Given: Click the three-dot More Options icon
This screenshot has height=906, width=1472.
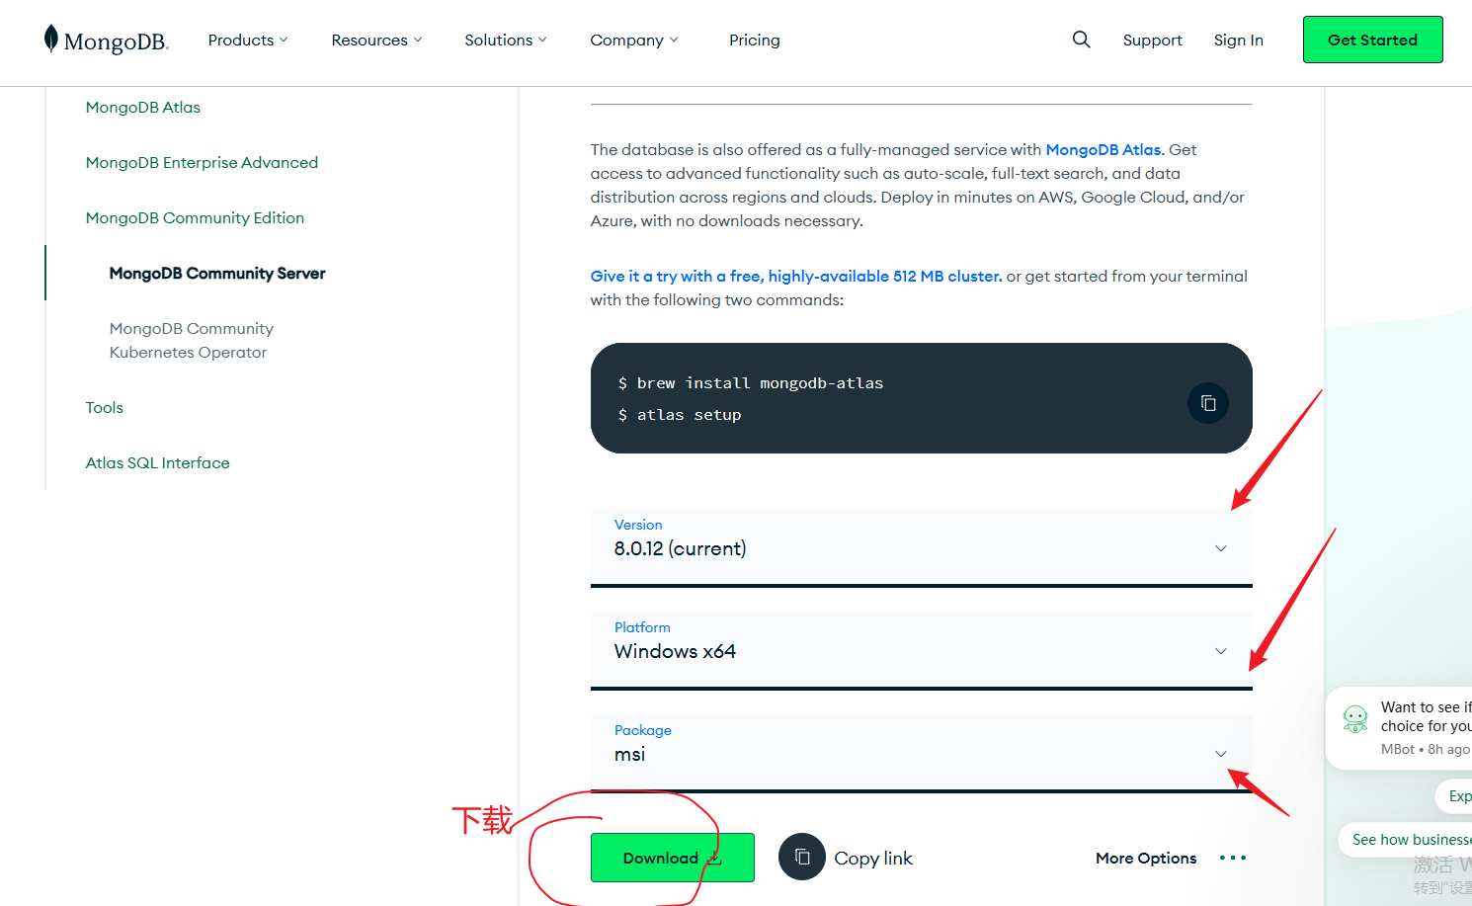Looking at the screenshot, I should click(x=1233, y=858).
